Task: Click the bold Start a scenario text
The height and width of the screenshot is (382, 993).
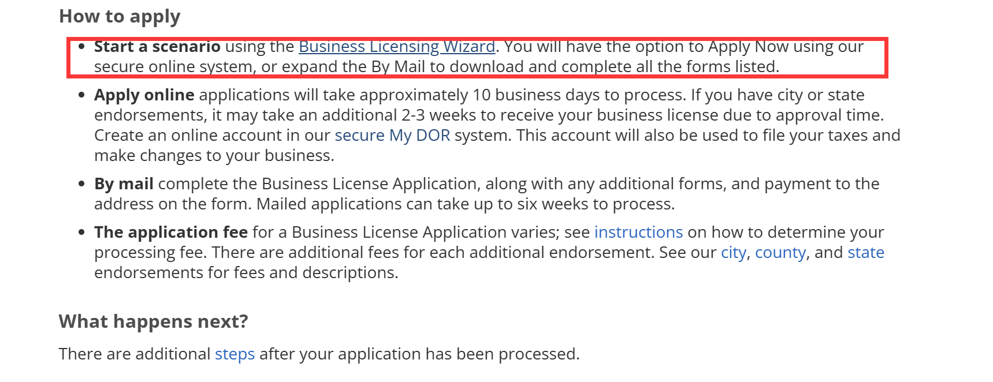Action: coord(157,47)
